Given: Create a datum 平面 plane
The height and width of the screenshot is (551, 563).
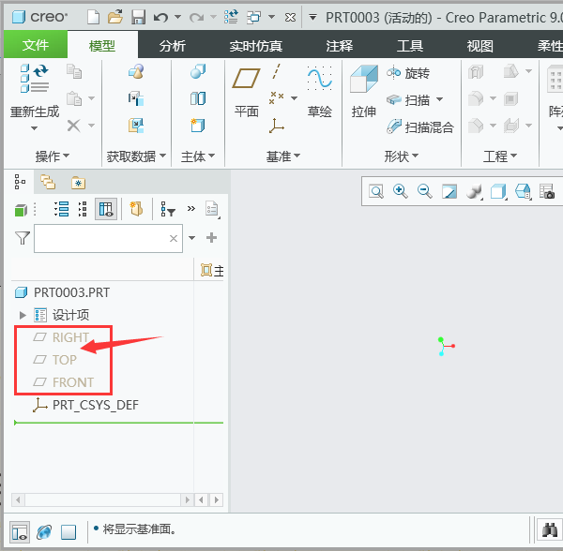Looking at the screenshot, I should [x=246, y=92].
